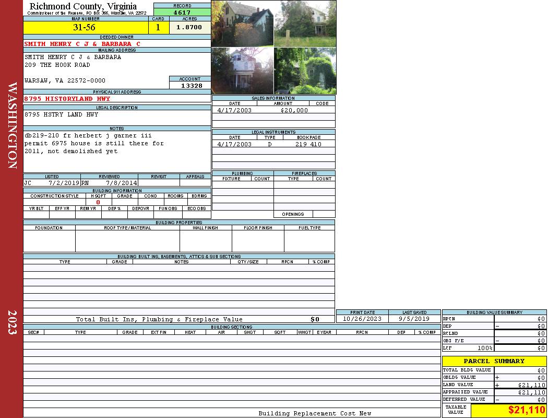Select the yellow map number 31-56

84,28
